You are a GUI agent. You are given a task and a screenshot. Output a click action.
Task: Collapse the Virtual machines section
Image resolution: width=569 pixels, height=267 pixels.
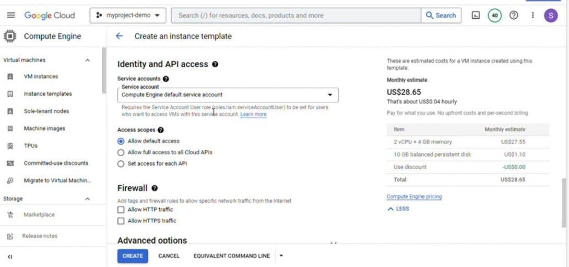[x=87, y=60]
